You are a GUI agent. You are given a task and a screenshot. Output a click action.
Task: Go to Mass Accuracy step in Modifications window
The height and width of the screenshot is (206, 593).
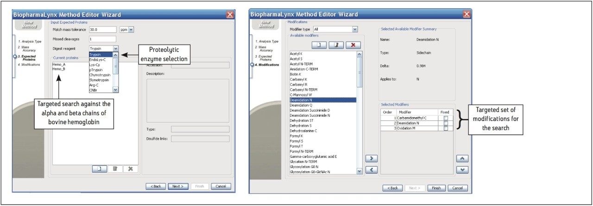click(265, 49)
